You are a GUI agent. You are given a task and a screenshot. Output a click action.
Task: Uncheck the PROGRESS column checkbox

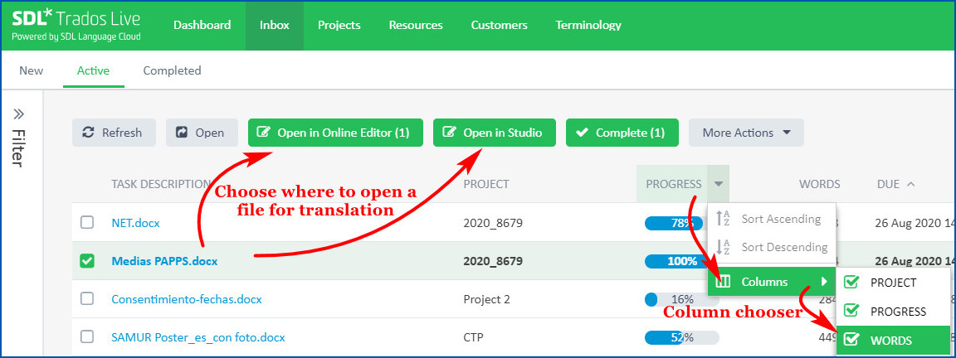tap(851, 312)
